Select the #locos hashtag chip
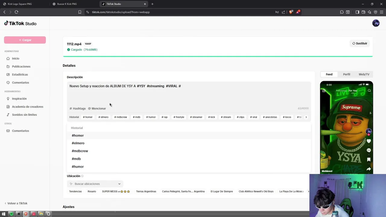The height and width of the screenshot is (217, 386). point(287,117)
